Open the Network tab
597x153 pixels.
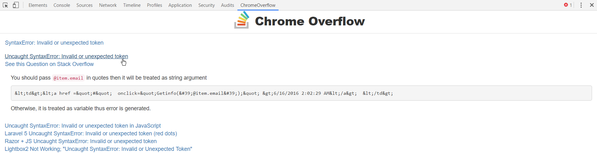click(x=108, y=5)
